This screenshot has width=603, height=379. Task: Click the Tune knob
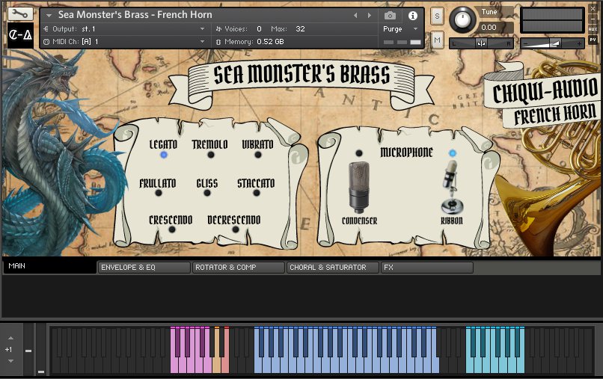point(464,18)
